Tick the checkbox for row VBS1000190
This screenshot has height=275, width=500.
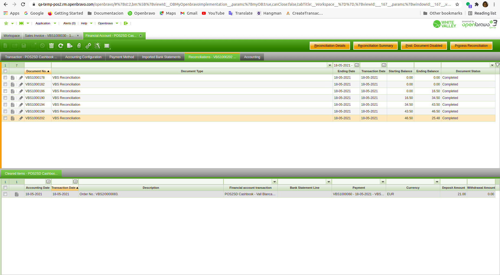[x=5, y=98]
